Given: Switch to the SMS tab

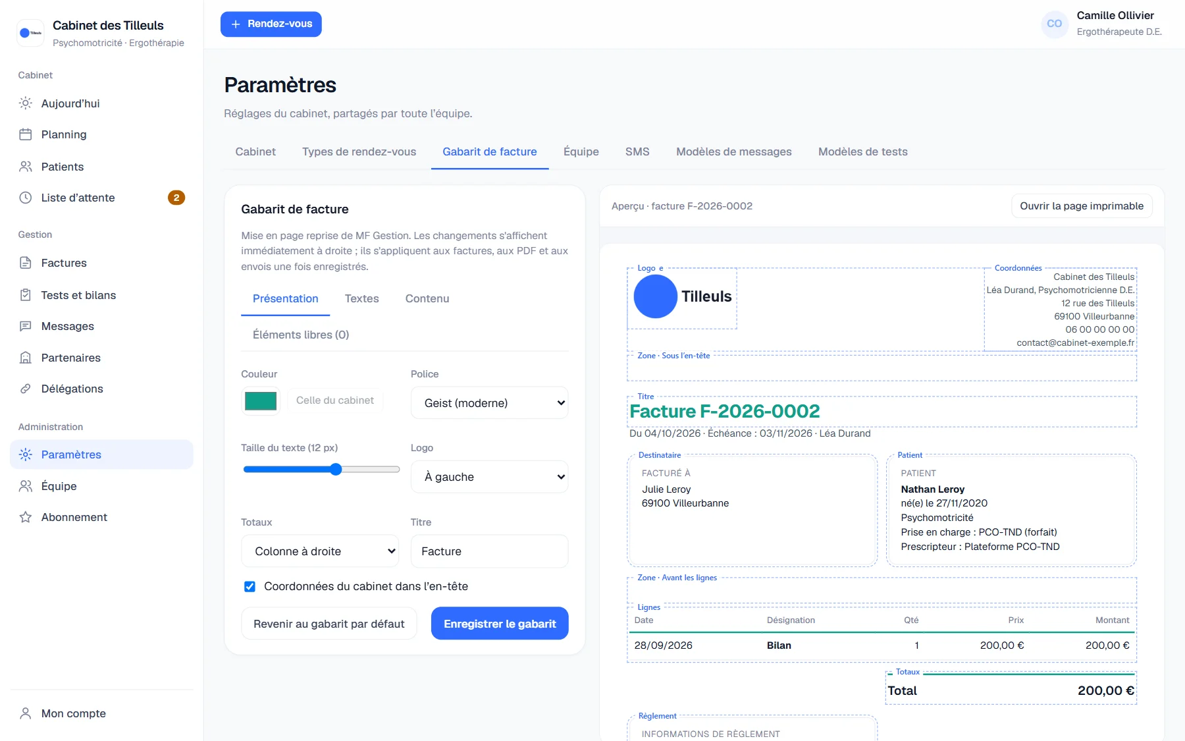Looking at the screenshot, I should [637, 151].
